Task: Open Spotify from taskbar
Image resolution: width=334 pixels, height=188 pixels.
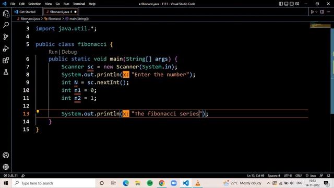Action: pyautogui.click(x=150, y=183)
